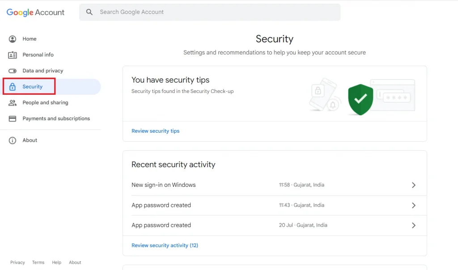Select the People and sharing icon
458x270 pixels.
(13, 102)
